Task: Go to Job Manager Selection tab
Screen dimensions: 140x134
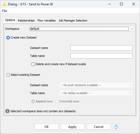Action: click(x=73, y=20)
